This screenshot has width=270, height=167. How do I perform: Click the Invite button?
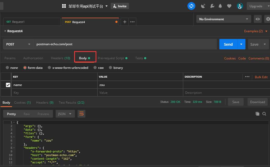pyautogui.click(x=120, y=6)
